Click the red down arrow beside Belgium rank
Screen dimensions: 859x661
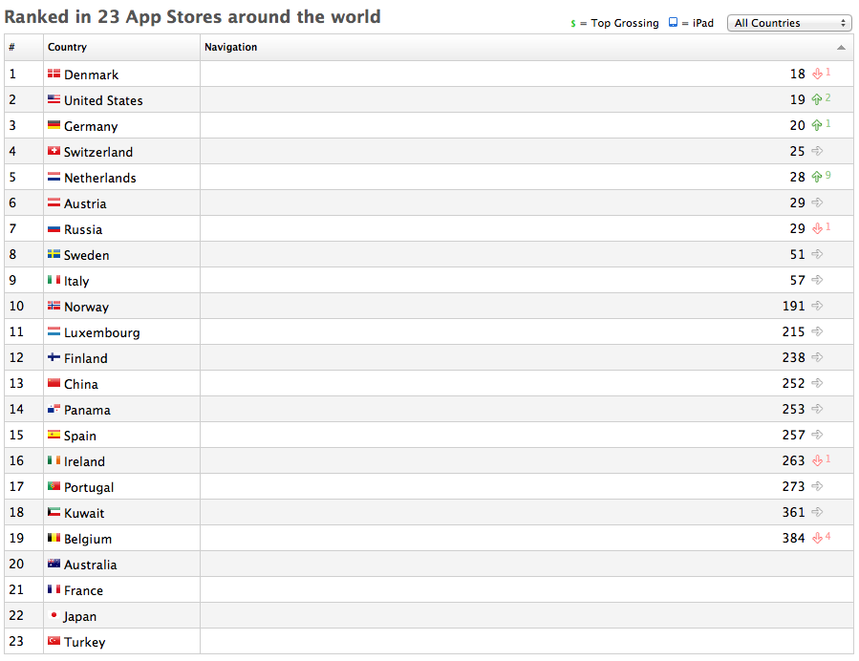coord(817,539)
